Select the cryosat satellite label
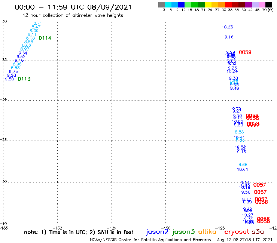The width and height of the screenshot is (277, 243). pos(237,232)
